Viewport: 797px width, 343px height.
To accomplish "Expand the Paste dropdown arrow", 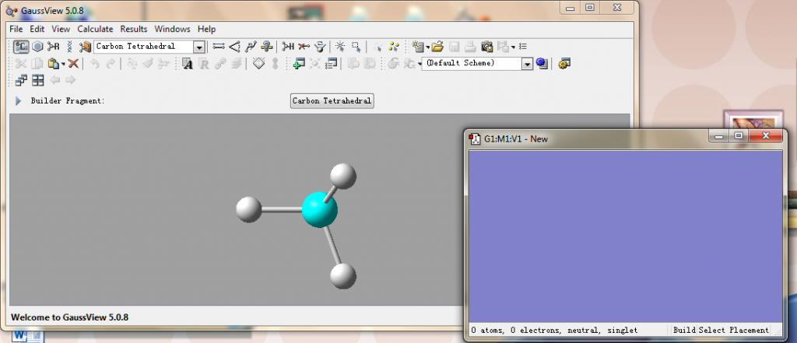I will pyautogui.click(x=63, y=64).
